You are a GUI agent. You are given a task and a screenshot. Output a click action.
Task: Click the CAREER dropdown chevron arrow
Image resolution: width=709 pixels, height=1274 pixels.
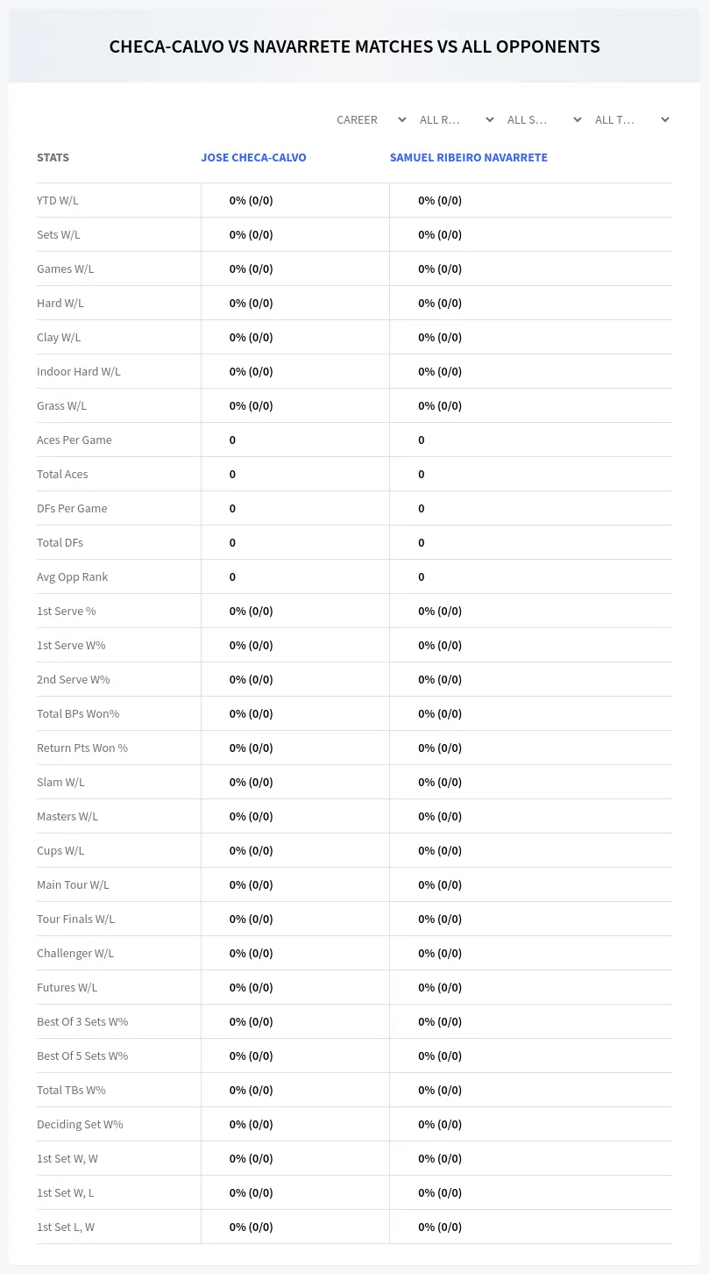click(x=402, y=120)
